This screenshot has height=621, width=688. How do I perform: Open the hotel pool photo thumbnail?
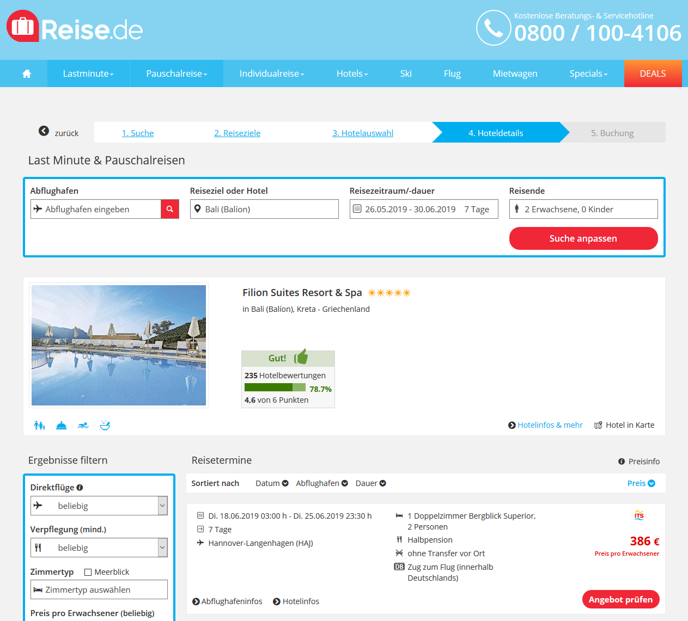point(119,345)
